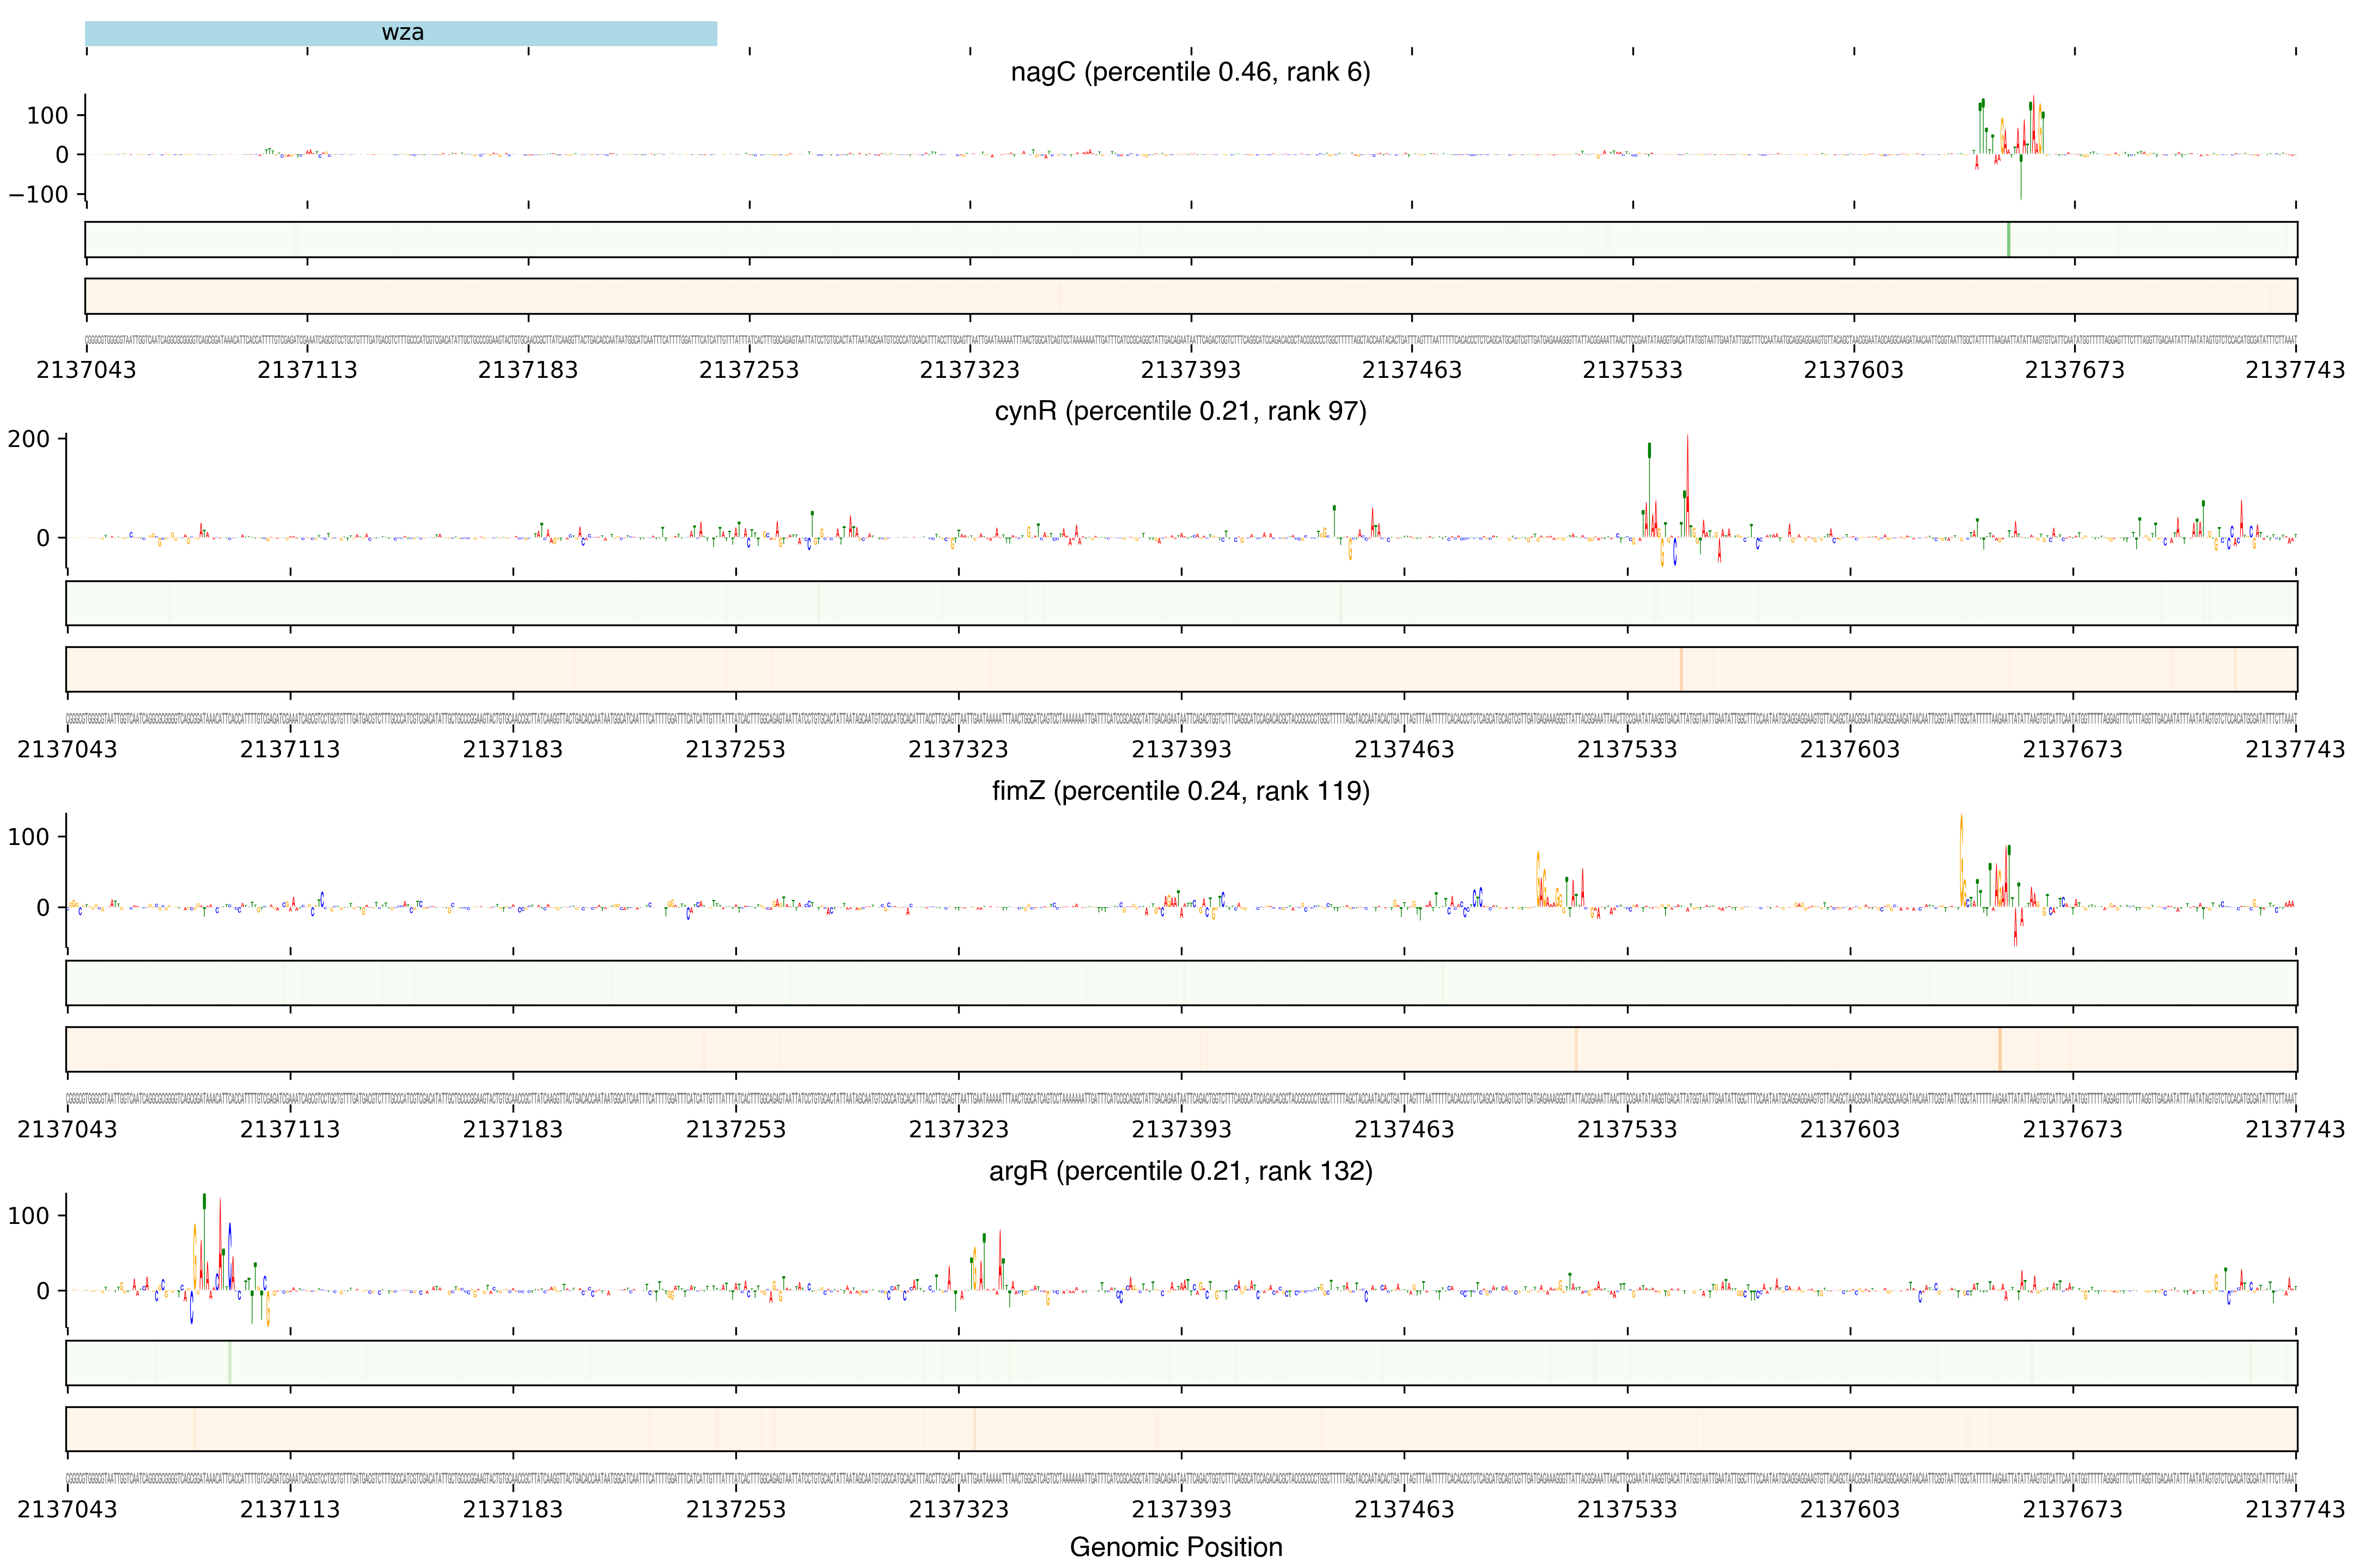Click the 2137393 tick label under cynR
Viewport: 2353px width, 1568px height.
[1180, 749]
